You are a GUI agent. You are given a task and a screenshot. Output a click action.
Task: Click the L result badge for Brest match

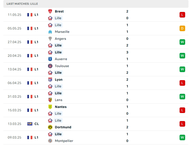(x=182, y=15)
